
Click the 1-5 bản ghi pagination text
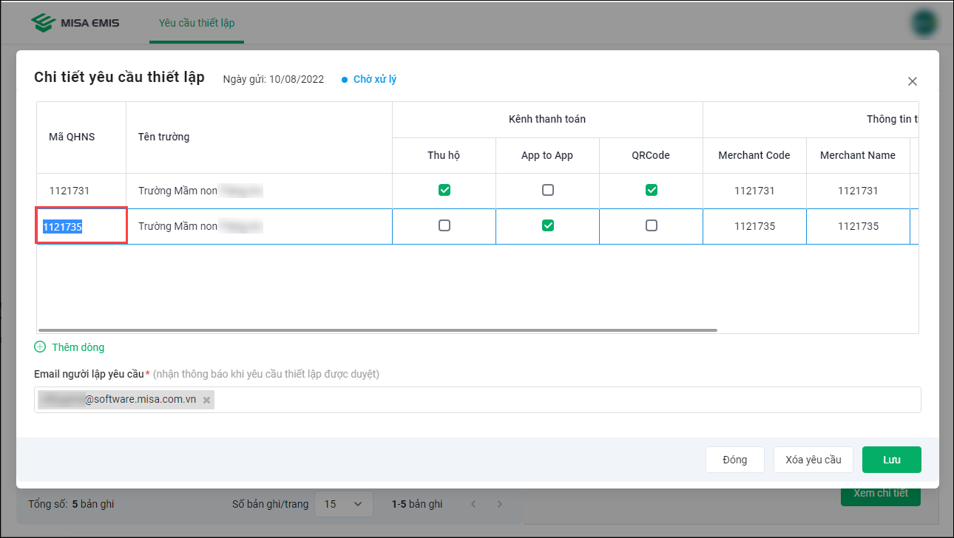[x=417, y=504]
